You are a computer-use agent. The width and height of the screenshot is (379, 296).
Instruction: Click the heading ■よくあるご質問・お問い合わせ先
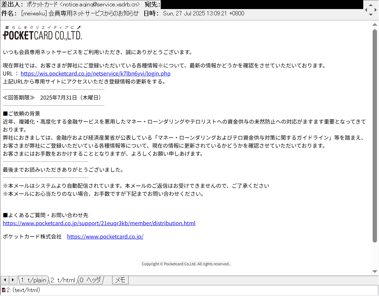(x=46, y=215)
